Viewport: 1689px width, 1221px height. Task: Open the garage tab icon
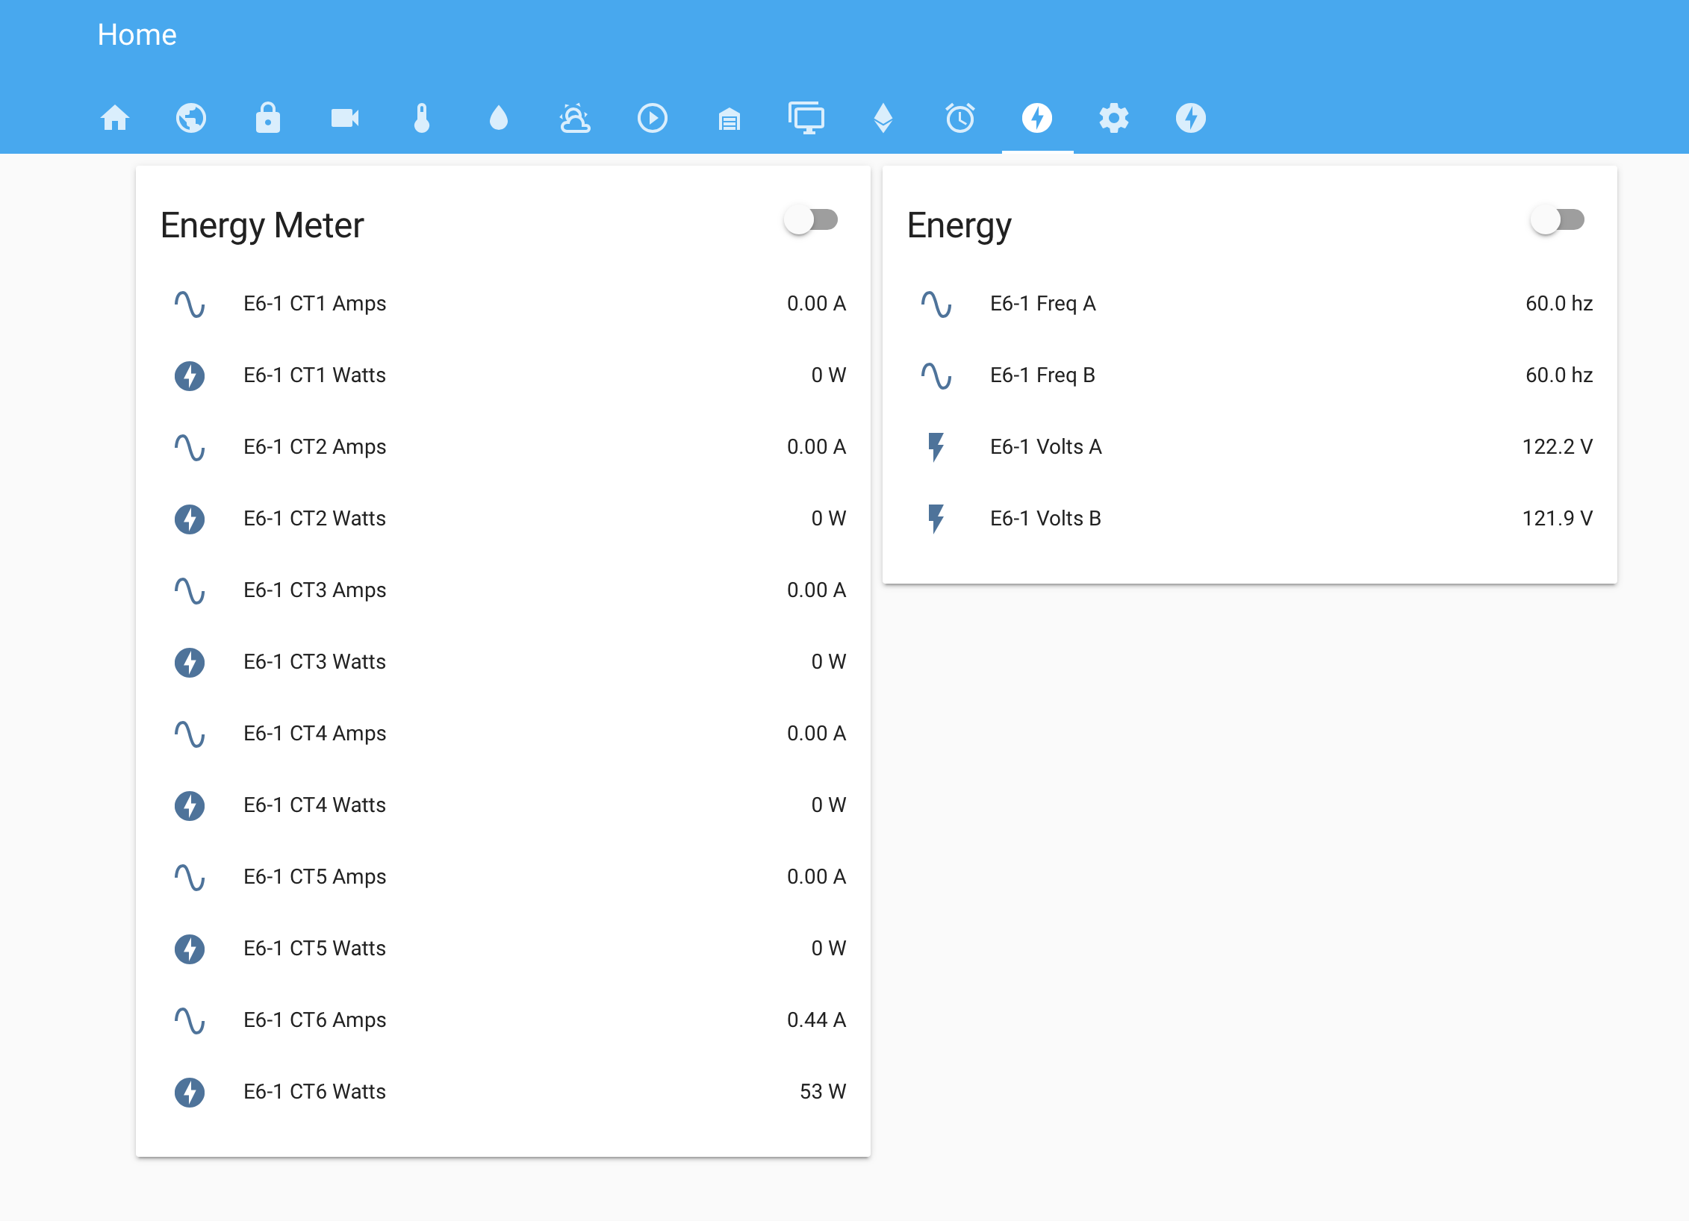click(x=730, y=118)
